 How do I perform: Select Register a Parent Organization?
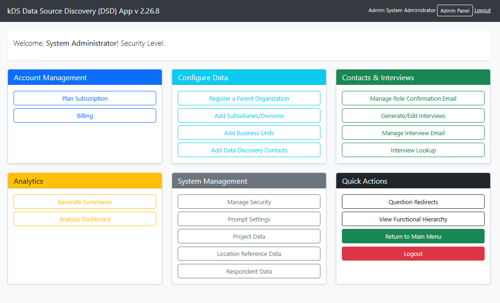click(249, 98)
